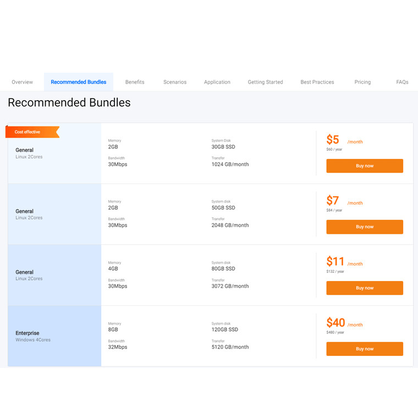Screen dimensions: 418x418
Task: Open the Pricing tab
Action: click(x=362, y=82)
